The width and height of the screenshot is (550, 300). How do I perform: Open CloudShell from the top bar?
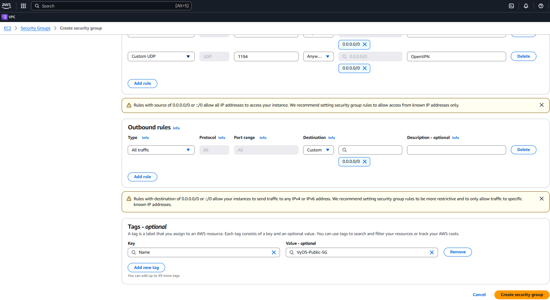click(x=511, y=6)
